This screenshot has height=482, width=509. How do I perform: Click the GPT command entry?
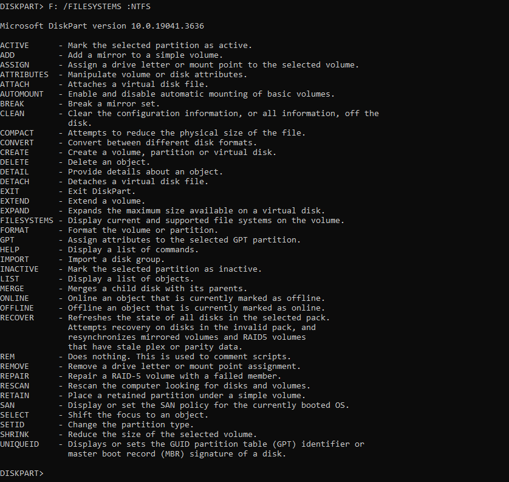click(x=7, y=240)
